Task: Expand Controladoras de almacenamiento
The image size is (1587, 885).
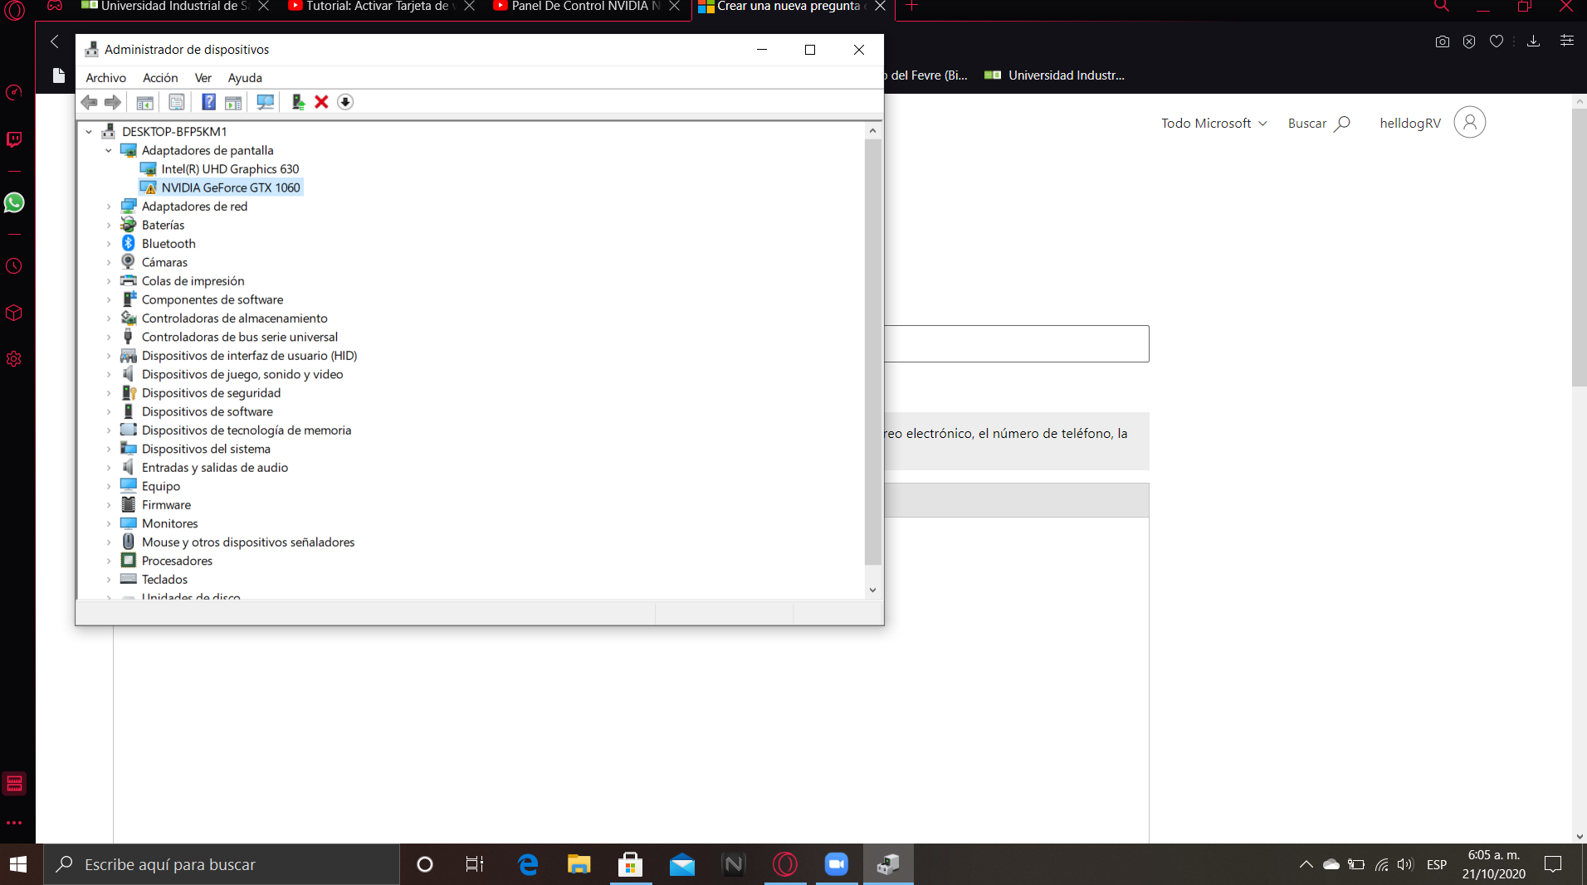Action: coord(109,319)
